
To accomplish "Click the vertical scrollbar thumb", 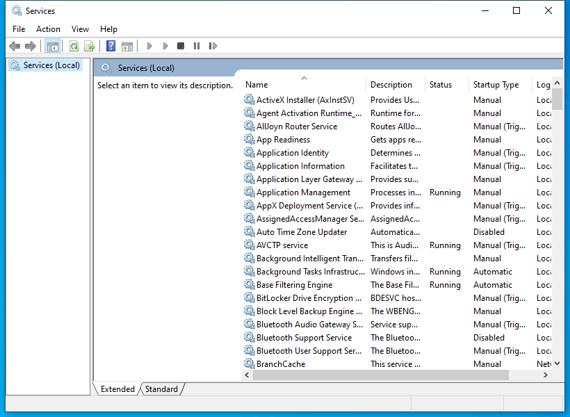I will 557,99.
